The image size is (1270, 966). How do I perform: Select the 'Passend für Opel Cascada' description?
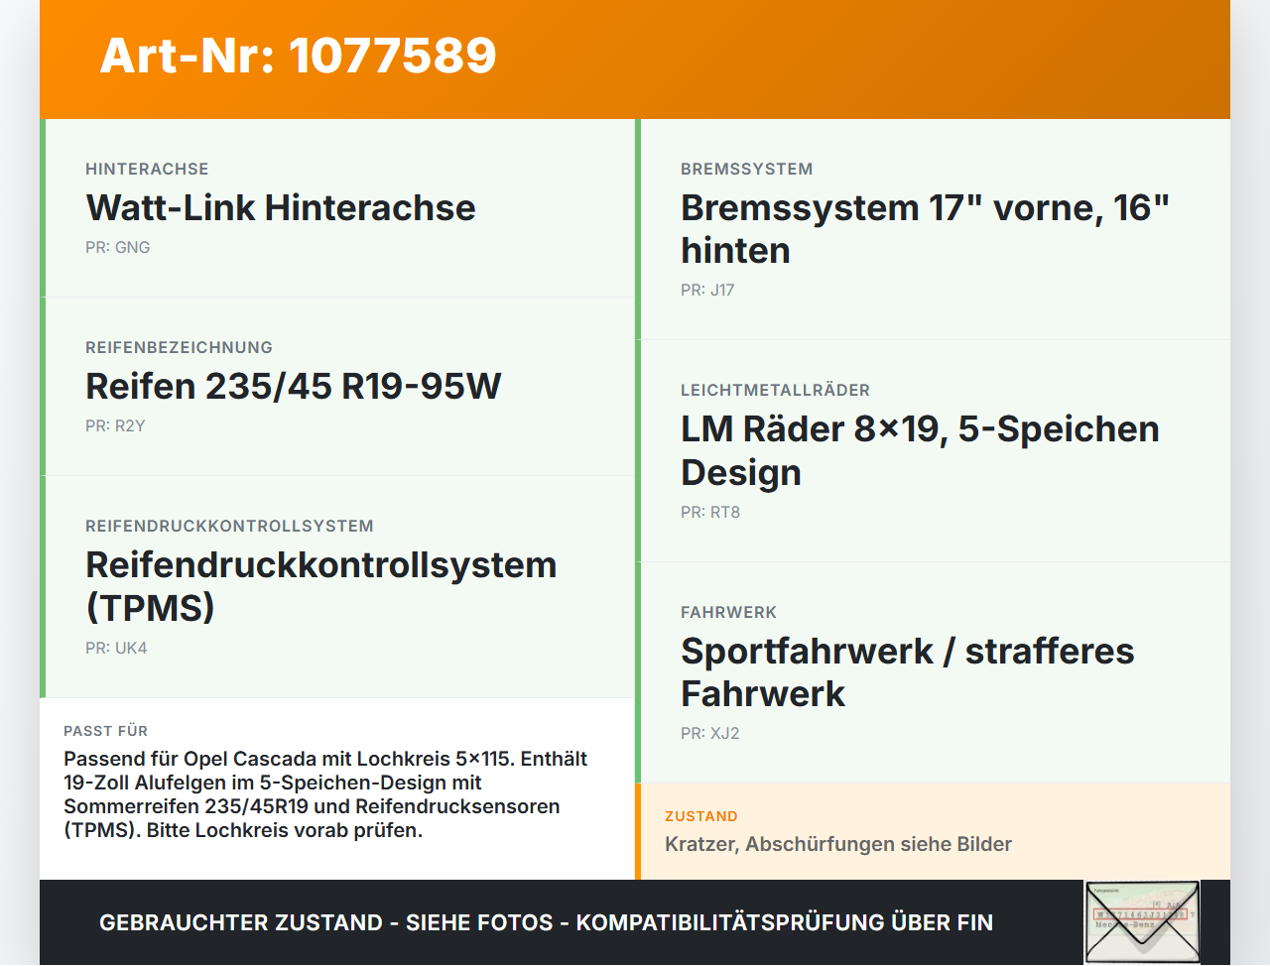tap(325, 794)
